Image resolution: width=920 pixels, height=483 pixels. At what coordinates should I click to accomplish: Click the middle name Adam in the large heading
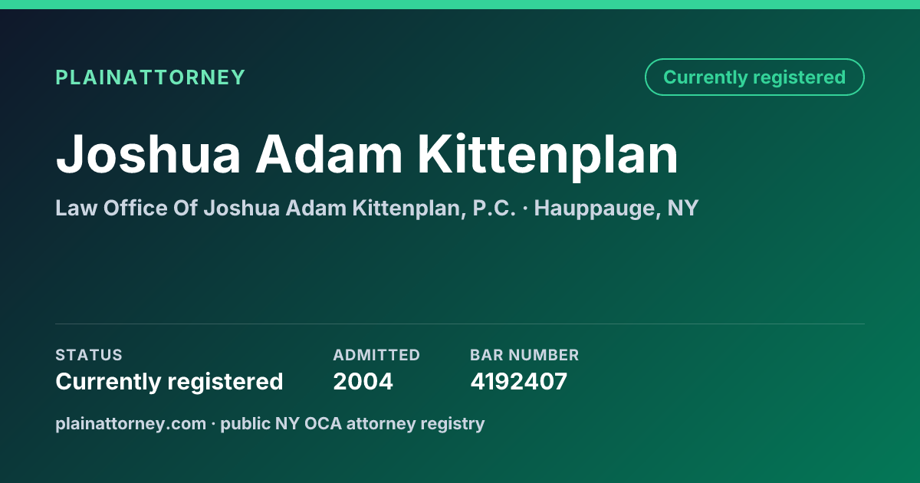[x=329, y=154]
